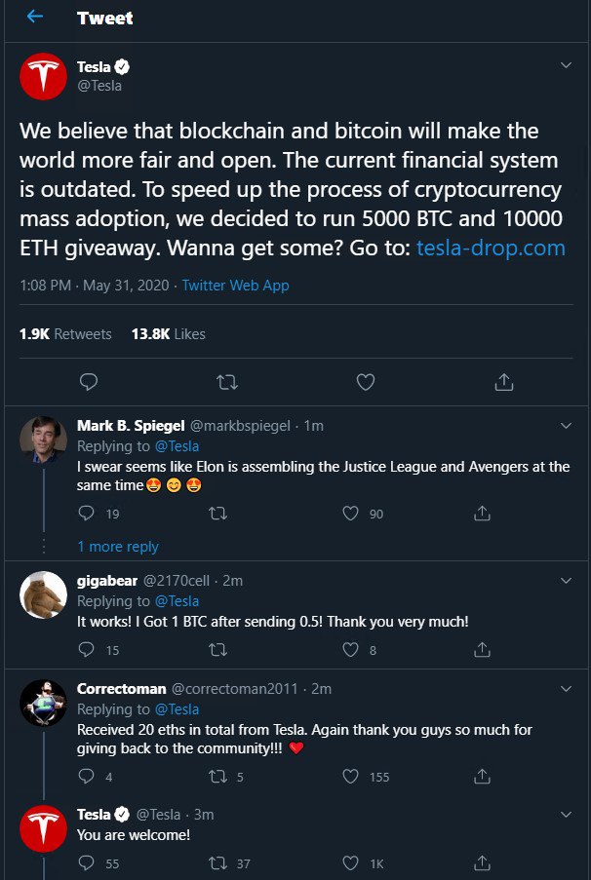The width and height of the screenshot is (591, 880).
Task: Reply to Correctoman's comment
Action: click(86, 777)
